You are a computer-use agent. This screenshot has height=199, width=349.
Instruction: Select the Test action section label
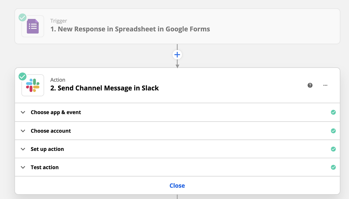tap(45, 167)
